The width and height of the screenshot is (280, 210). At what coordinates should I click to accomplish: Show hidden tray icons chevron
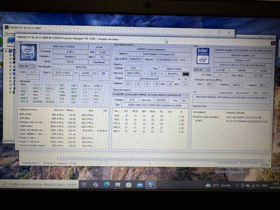(237, 185)
